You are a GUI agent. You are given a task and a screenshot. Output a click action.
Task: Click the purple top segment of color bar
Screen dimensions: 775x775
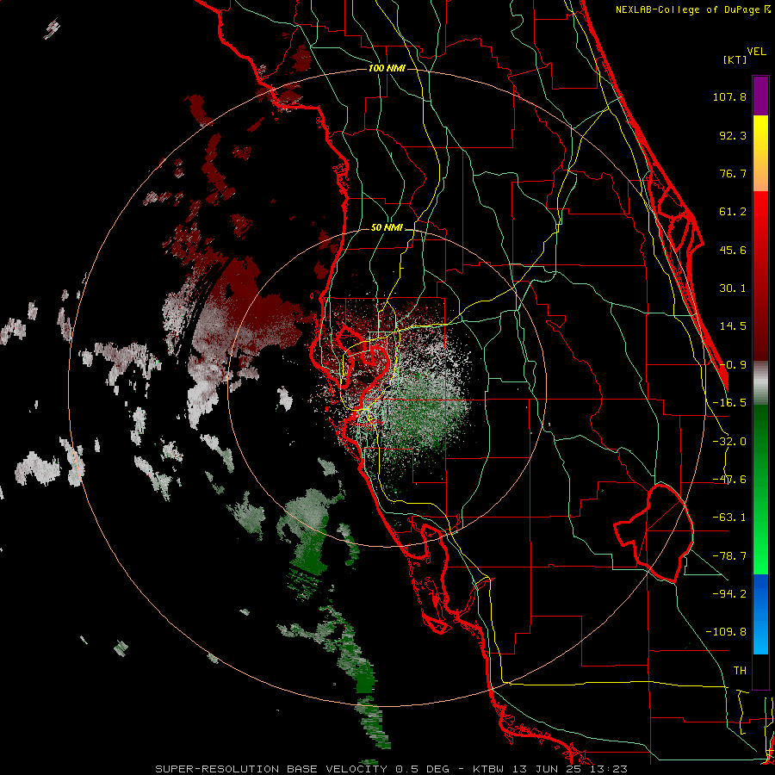(760, 96)
